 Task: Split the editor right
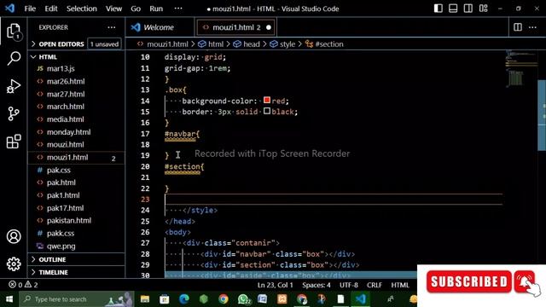tap(518, 27)
